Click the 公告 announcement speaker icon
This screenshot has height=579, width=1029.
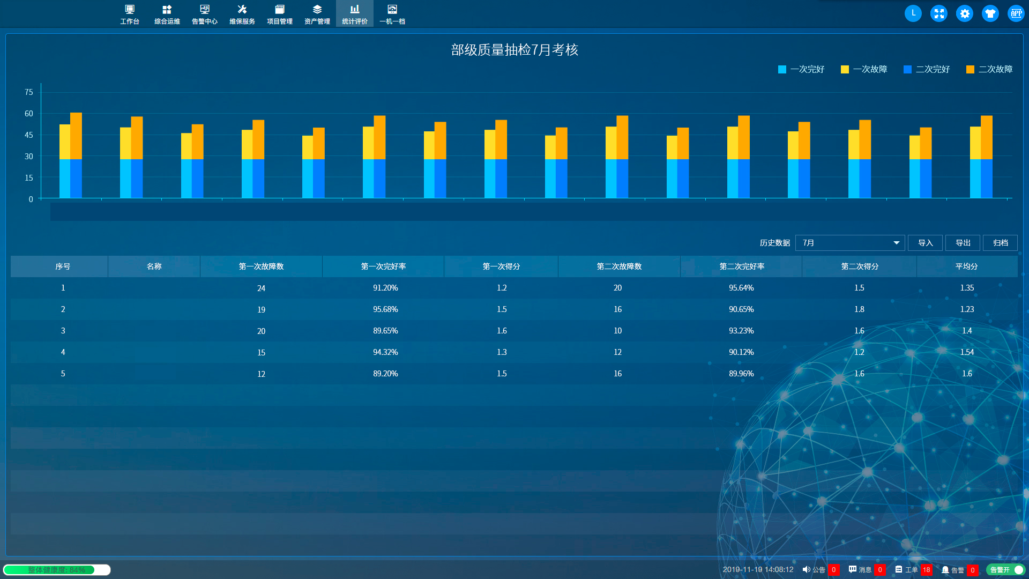pos(806,569)
